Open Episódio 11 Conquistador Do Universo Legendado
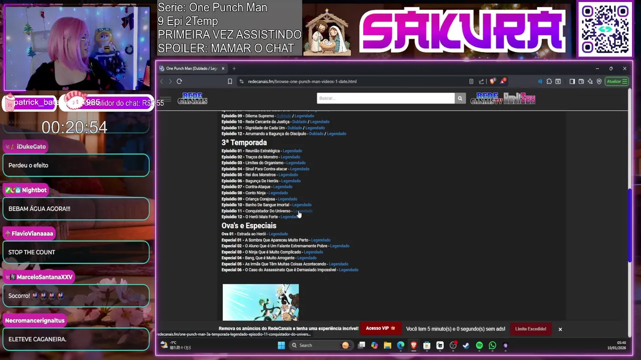The image size is (641, 360). [x=302, y=211]
